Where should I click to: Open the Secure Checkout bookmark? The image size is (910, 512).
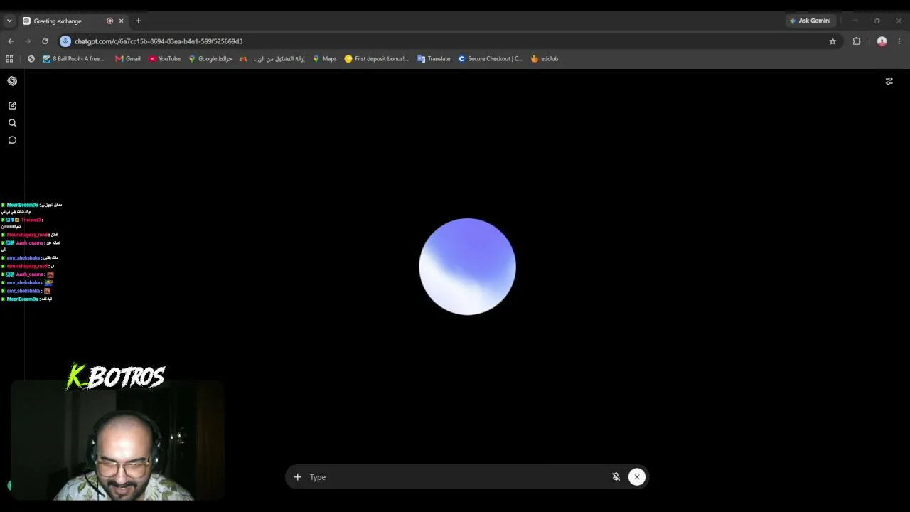coord(490,59)
